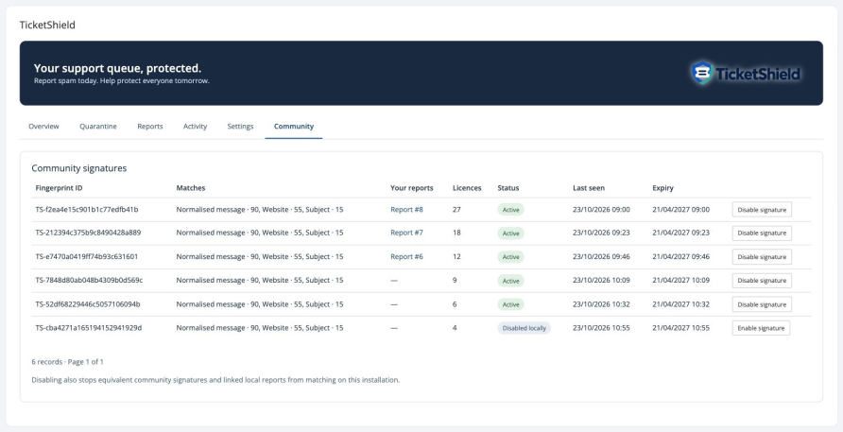Click the Matches column header
Viewport: 843px width, 432px height.
[x=191, y=188]
